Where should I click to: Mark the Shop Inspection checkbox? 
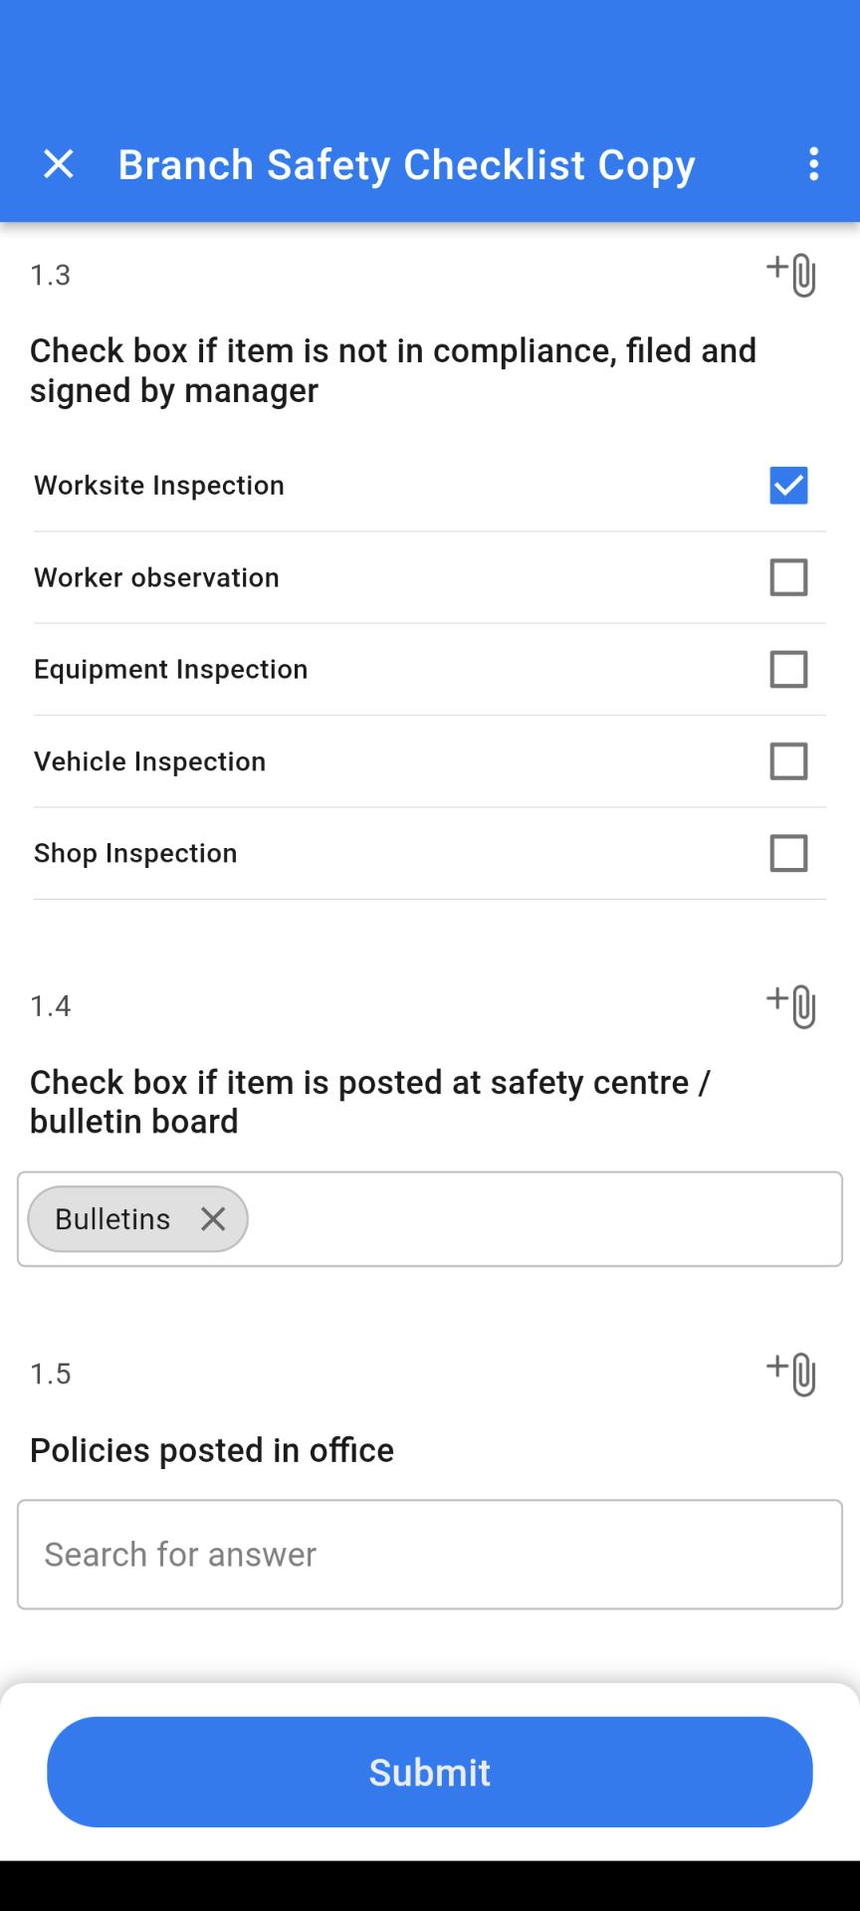788,853
